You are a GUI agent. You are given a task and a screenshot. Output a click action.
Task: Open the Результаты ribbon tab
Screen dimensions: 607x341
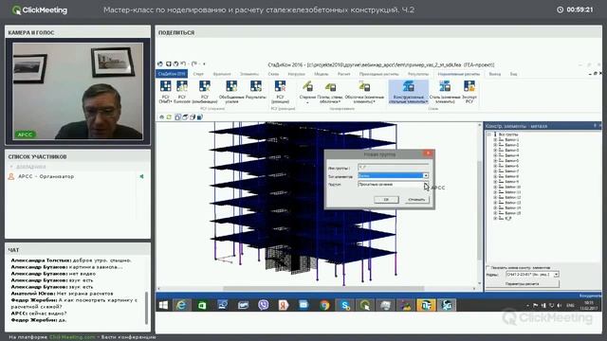(418, 74)
